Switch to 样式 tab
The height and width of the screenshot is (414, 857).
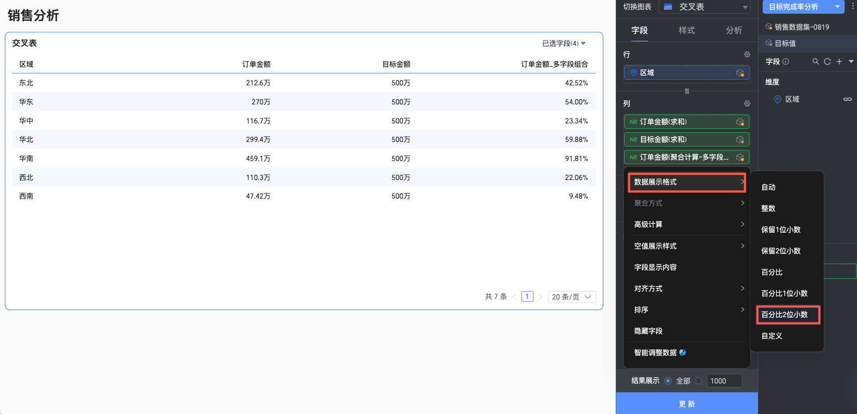click(687, 30)
